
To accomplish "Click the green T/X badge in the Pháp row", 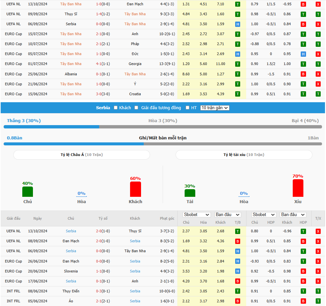I will (x=318, y=44).
